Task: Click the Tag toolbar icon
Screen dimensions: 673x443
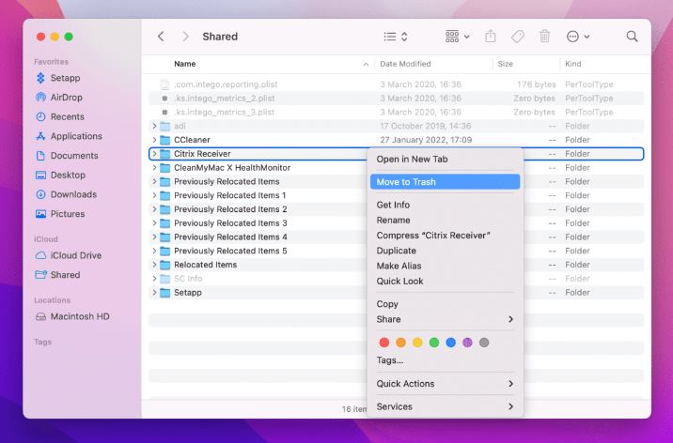Action: [518, 37]
